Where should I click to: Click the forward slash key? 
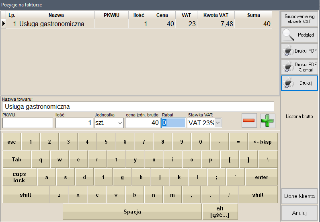229,195
